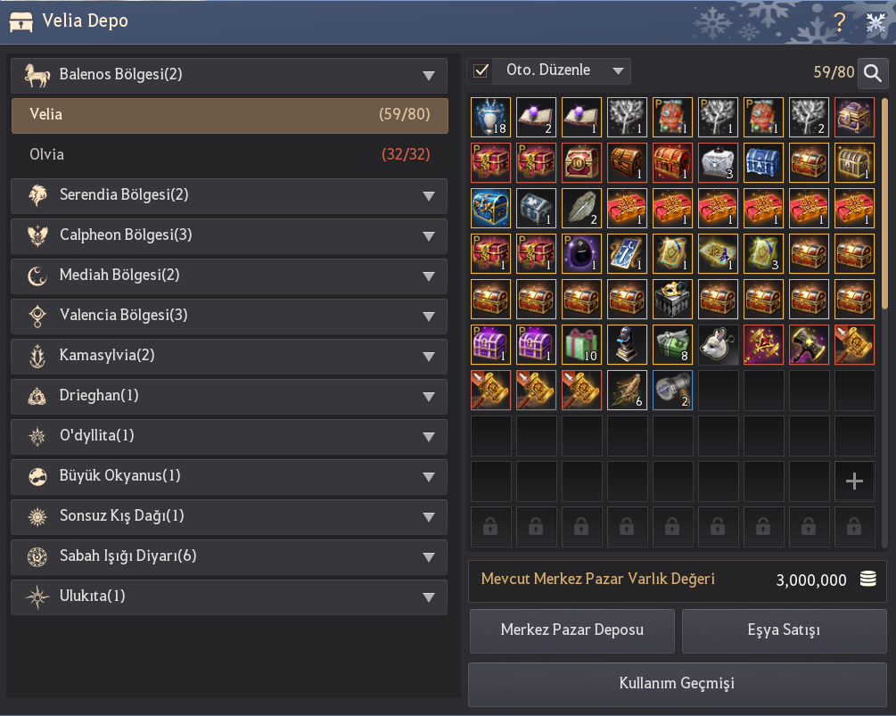
Task: Toggle the Oto. Düzenle checkbox
Action: click(481, 70)
